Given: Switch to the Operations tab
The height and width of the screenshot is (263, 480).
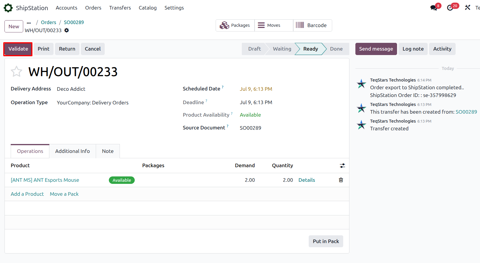Looking at the screenshot, I should click(x=30, y=151).
